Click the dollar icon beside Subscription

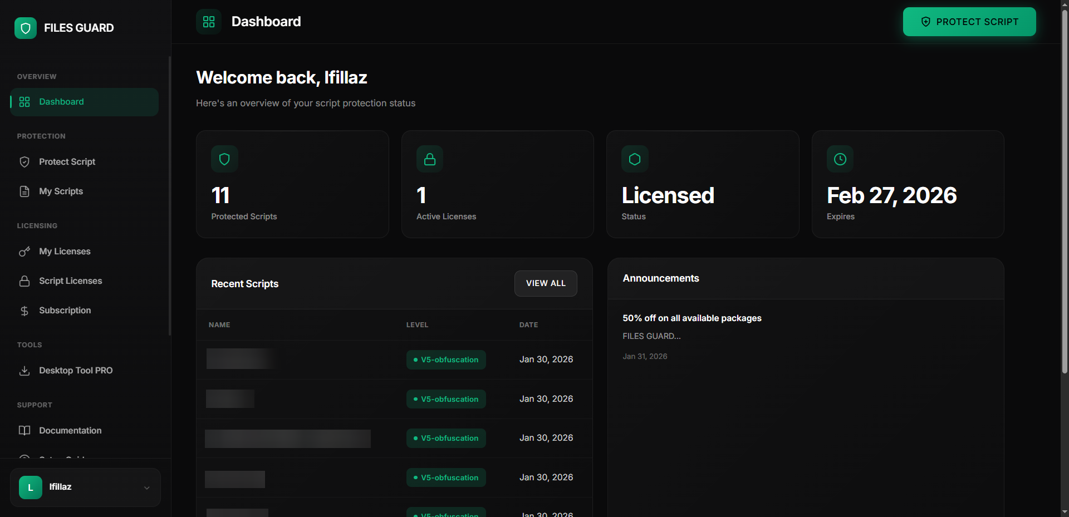pyautogui.click(x=24, y=311)
